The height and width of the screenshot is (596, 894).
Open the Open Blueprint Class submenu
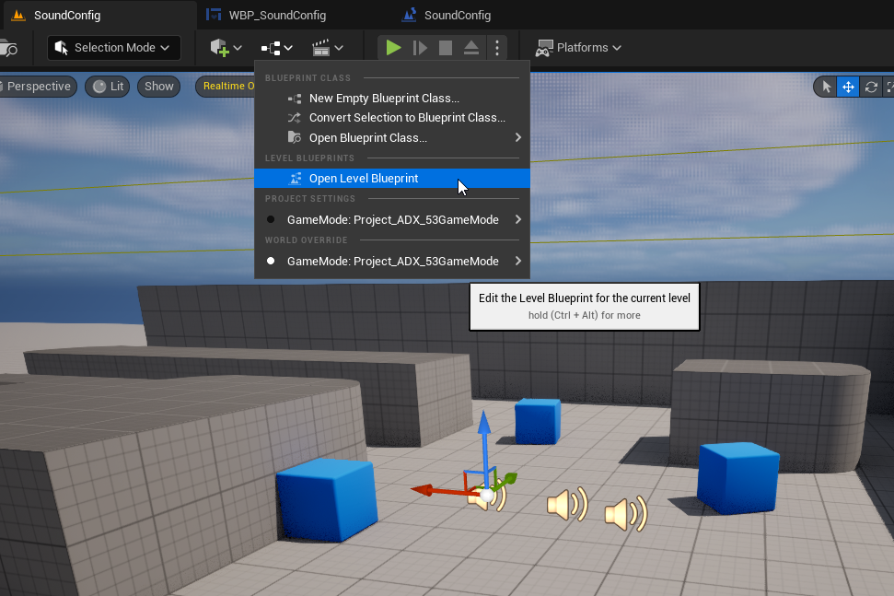[391, 137]
